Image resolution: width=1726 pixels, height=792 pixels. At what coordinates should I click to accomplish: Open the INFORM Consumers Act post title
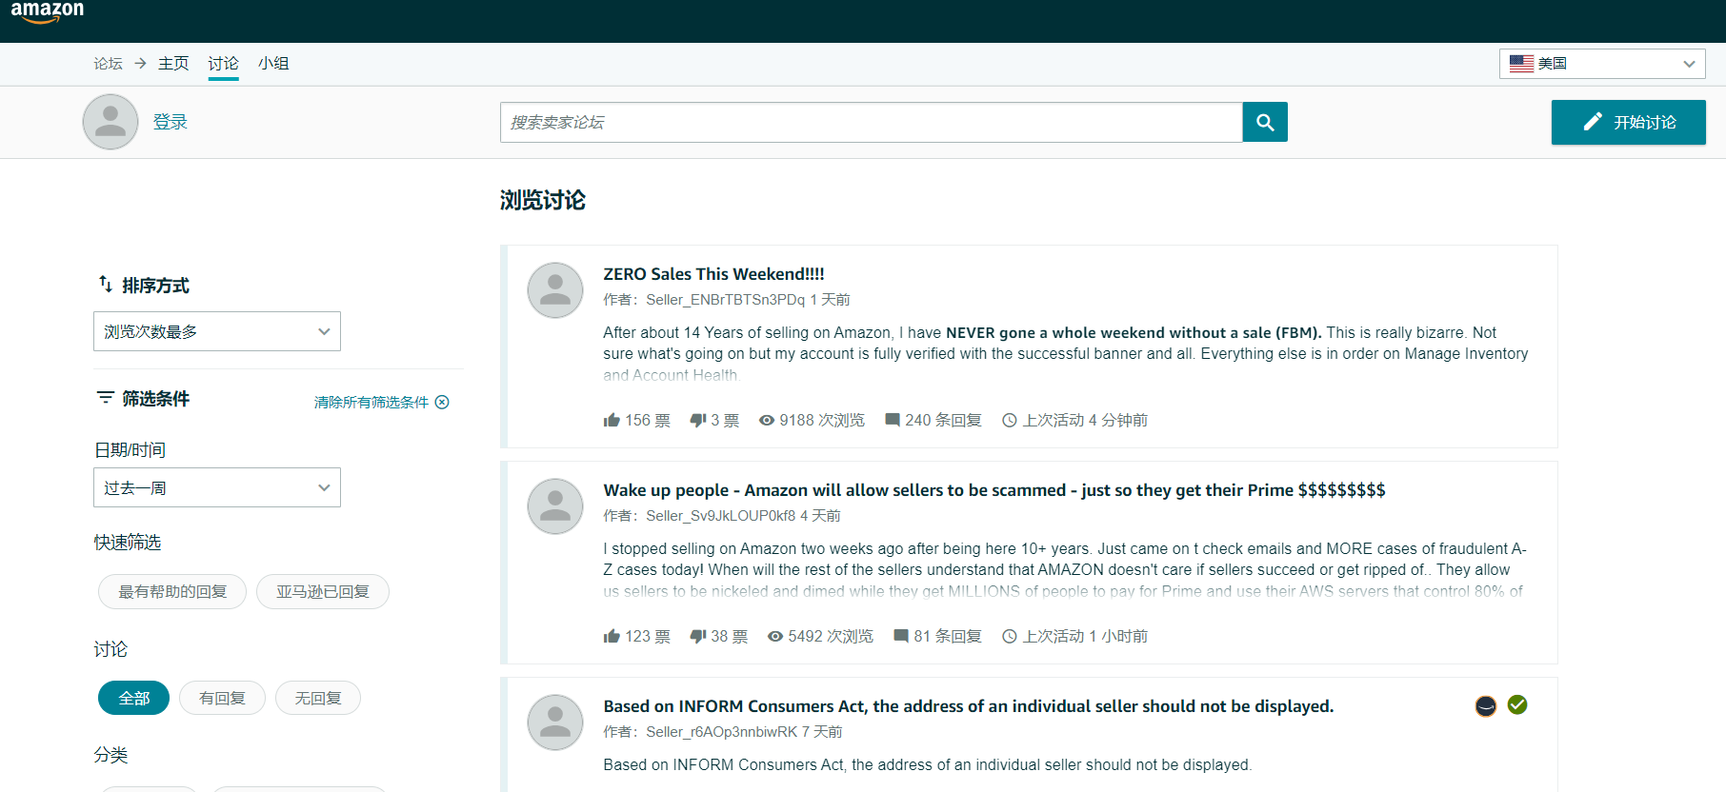969,706
